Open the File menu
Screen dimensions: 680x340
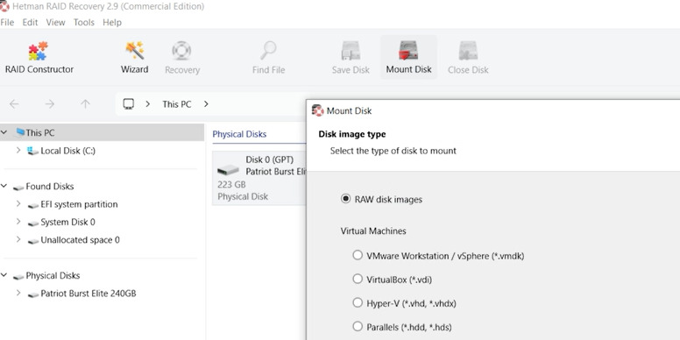(7, 22)
